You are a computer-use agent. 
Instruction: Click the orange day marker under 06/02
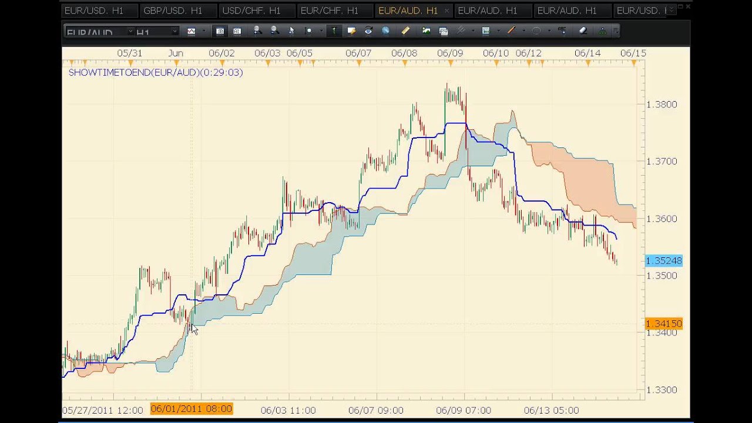pos(222,62)
